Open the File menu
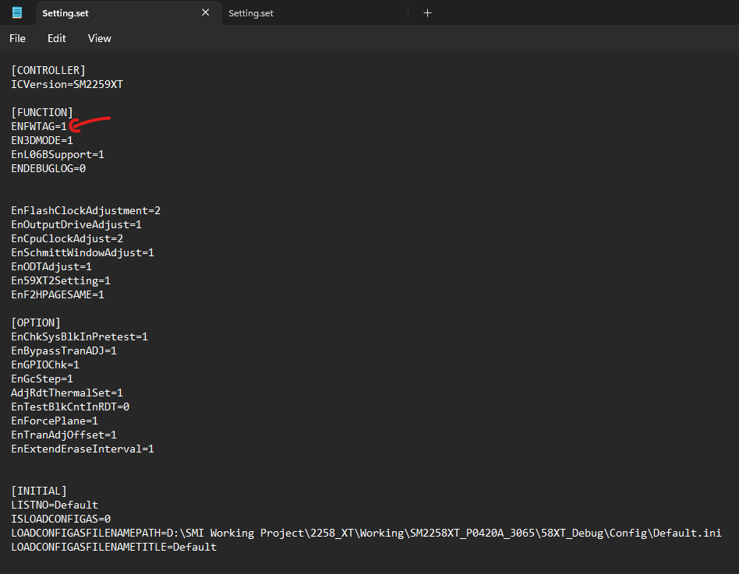Screen dimensions: 739x574 point(17,38)
